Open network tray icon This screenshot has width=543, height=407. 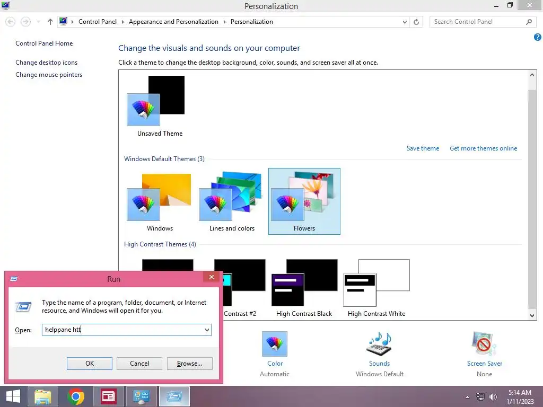point(480,397)
